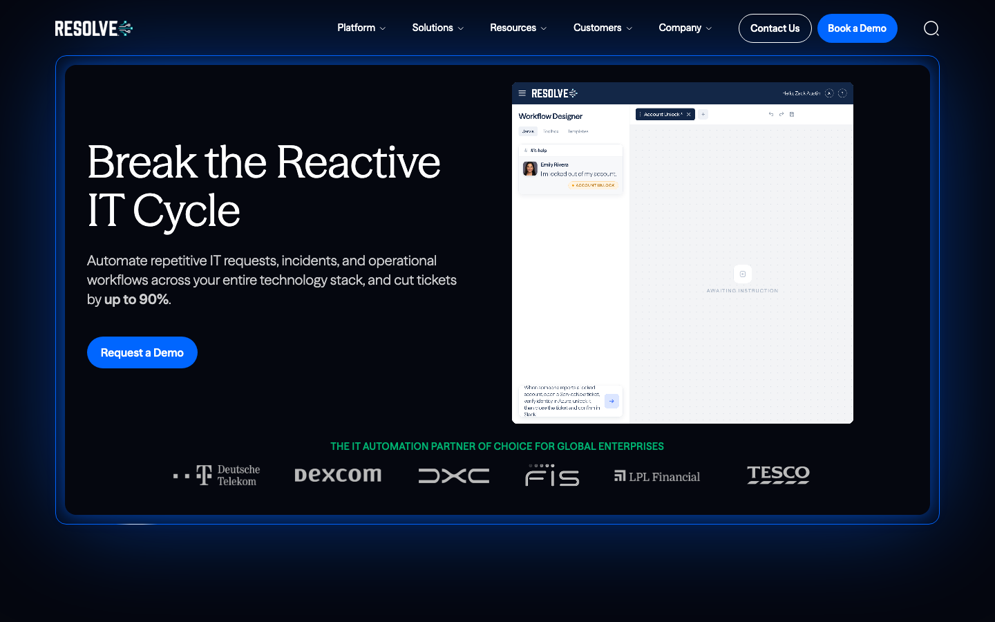Click the Tesco logo
This screenshot has width=995, height=622.
pos(778,475)
